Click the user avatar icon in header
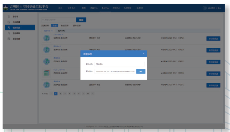This screenshot has height=132, width=230. (205, 8)
